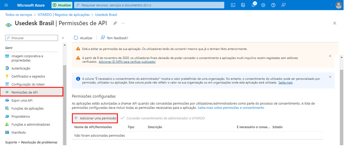Click Todos os serviços breadcrumb
This screenshot has width=344, height=153.
point(19,15)
